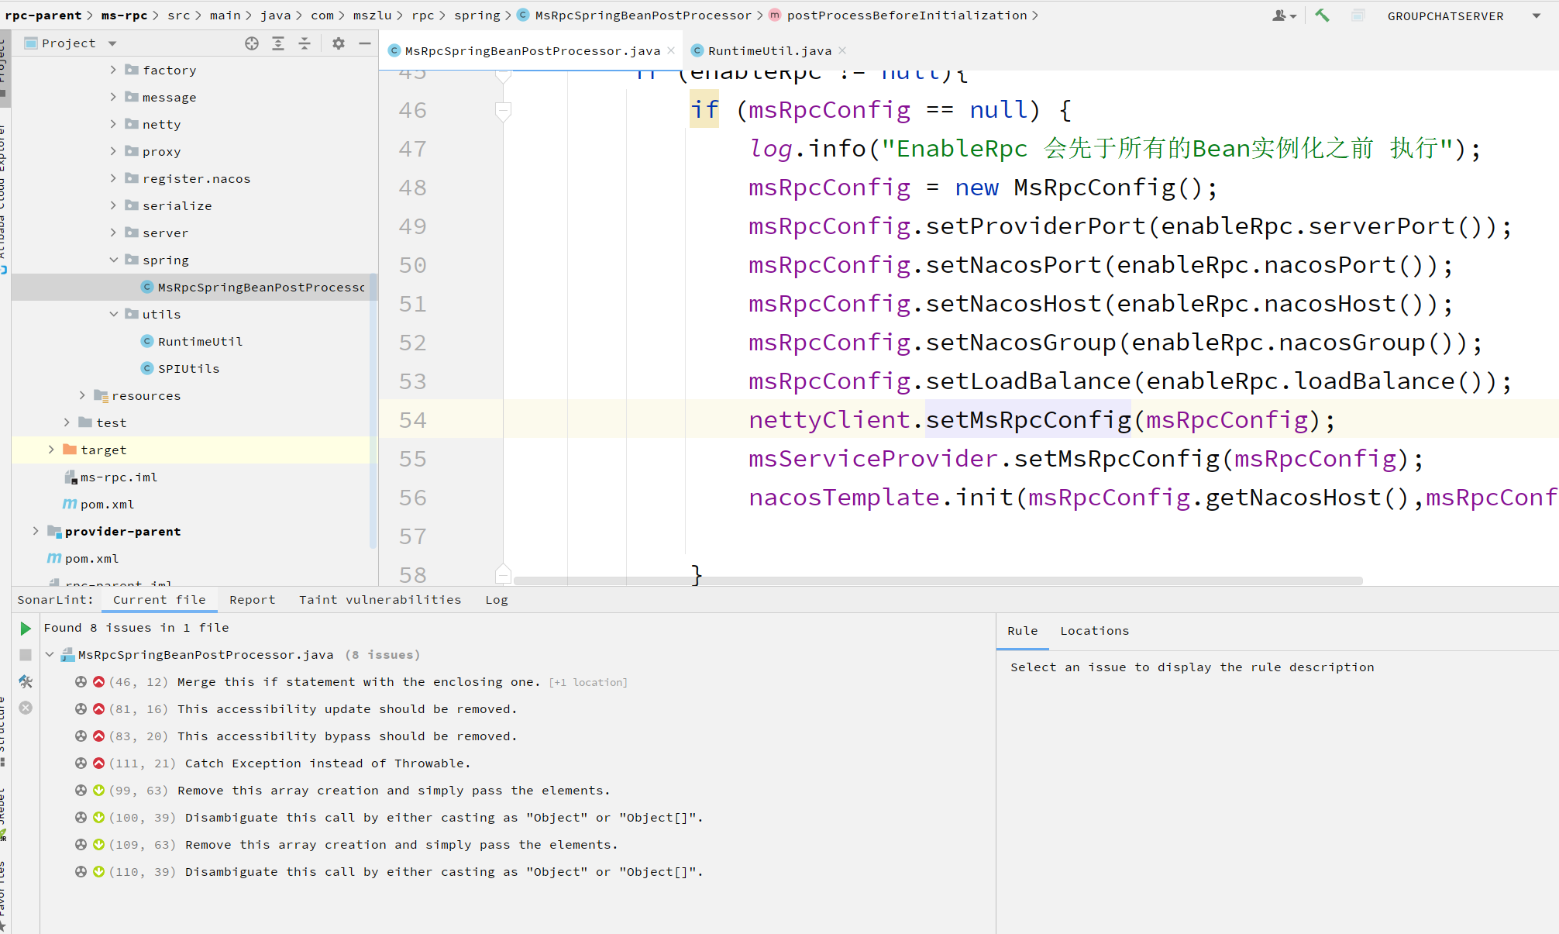Click the expand all icon in Project panel
1559x934 pixels.
(x=278, y=43)
